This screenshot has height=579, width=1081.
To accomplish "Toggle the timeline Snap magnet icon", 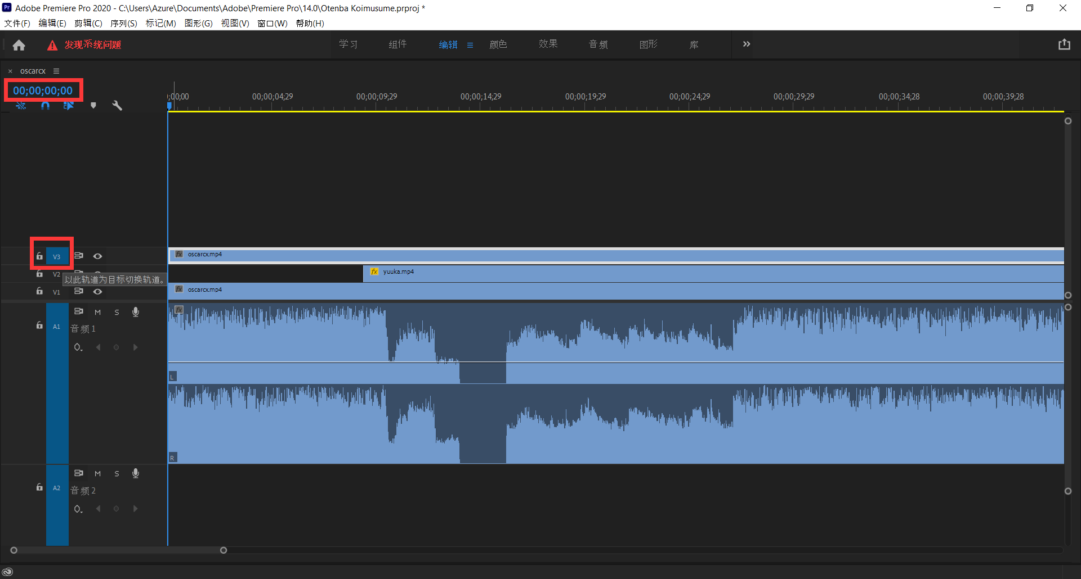I will point(45,106).
